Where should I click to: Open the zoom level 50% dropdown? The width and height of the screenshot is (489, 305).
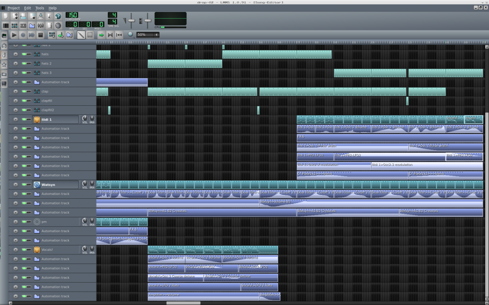148,35
